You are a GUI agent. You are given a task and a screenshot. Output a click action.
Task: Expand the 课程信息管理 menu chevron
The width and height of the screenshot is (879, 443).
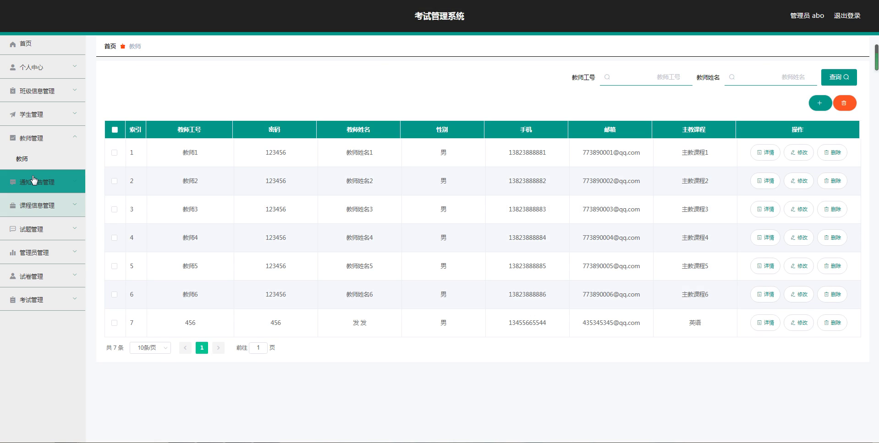coord(75,205)
